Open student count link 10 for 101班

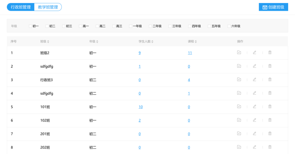(x=141, y=107)
